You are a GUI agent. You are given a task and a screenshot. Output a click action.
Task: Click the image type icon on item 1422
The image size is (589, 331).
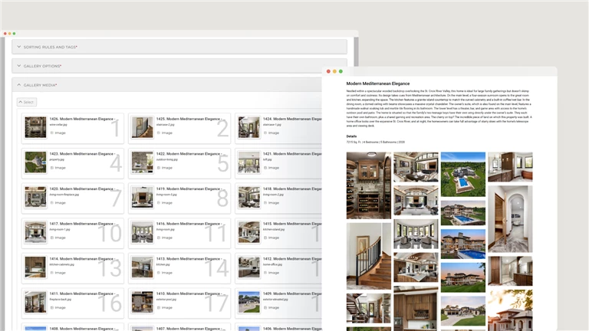click(x=159, y=168)
